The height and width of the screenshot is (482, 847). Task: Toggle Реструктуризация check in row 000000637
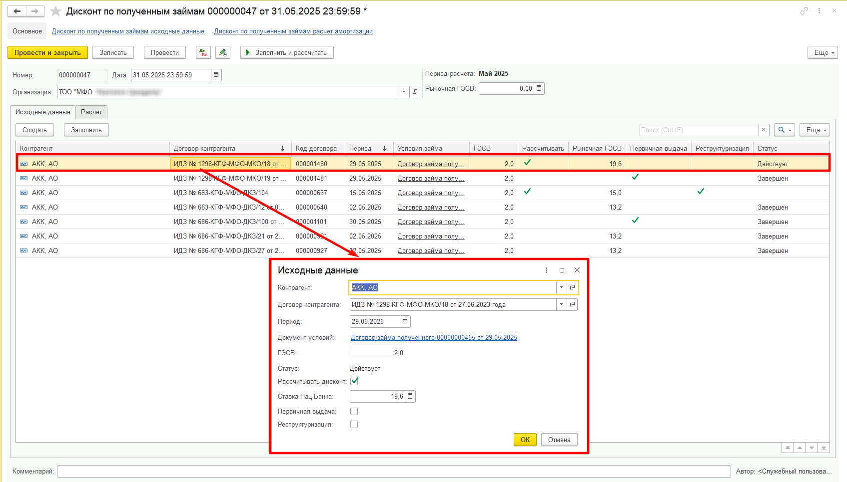[x=701, y=191]
